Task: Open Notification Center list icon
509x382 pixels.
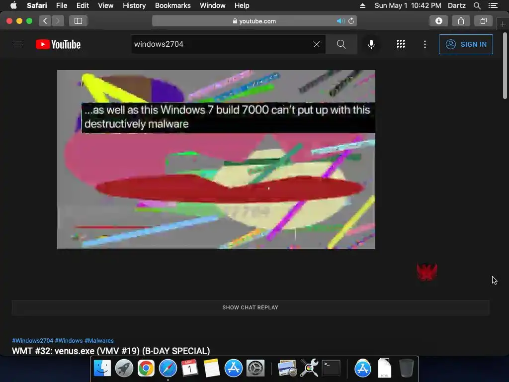Action: 493,5
